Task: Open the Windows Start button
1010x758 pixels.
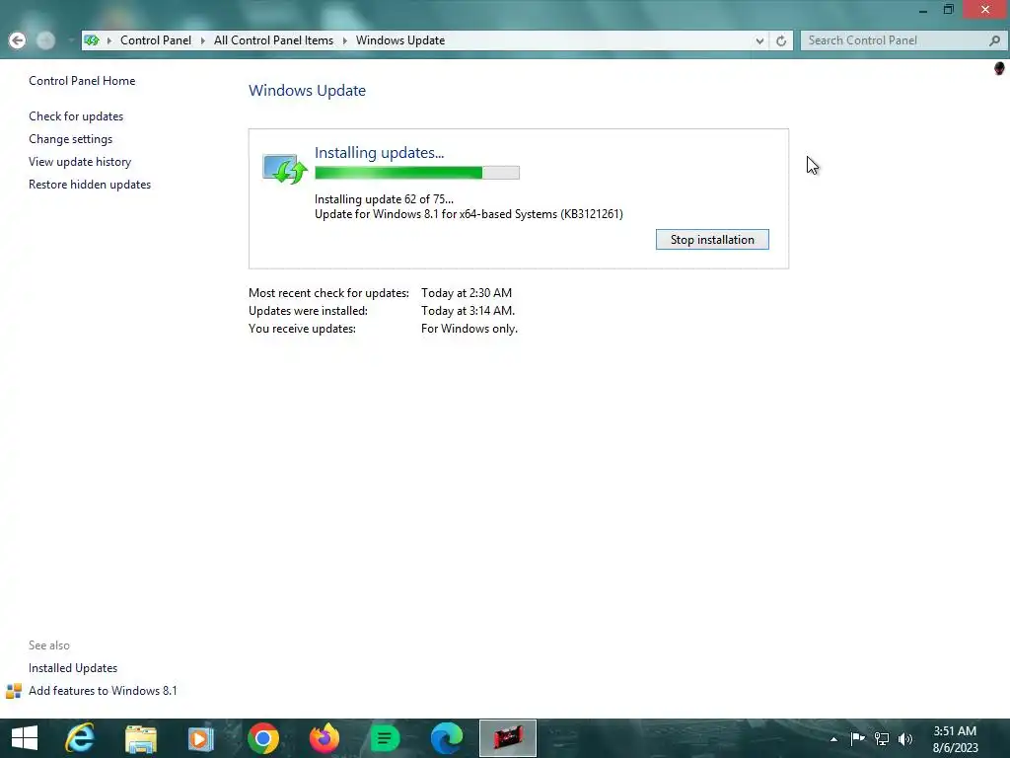Action: point(25,738)
